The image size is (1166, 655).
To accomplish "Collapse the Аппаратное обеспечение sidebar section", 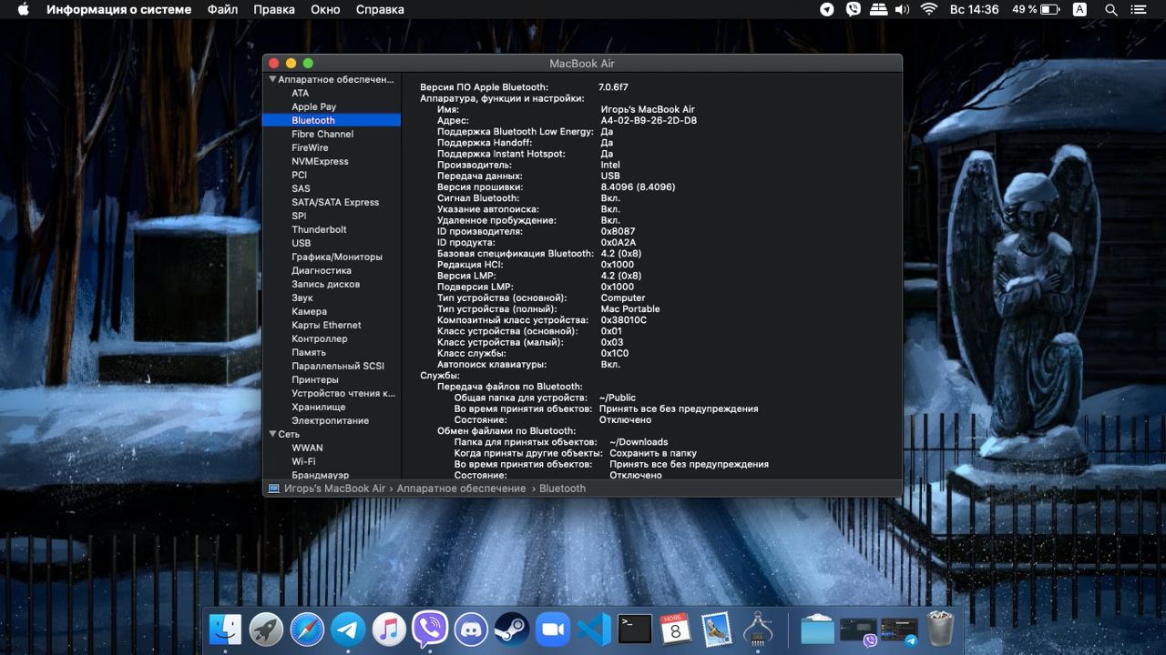I will pyautogui.click(x=272, y=79).
